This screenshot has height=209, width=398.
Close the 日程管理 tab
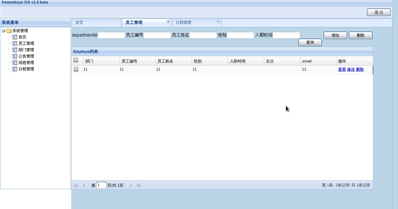tap(218, 22)
